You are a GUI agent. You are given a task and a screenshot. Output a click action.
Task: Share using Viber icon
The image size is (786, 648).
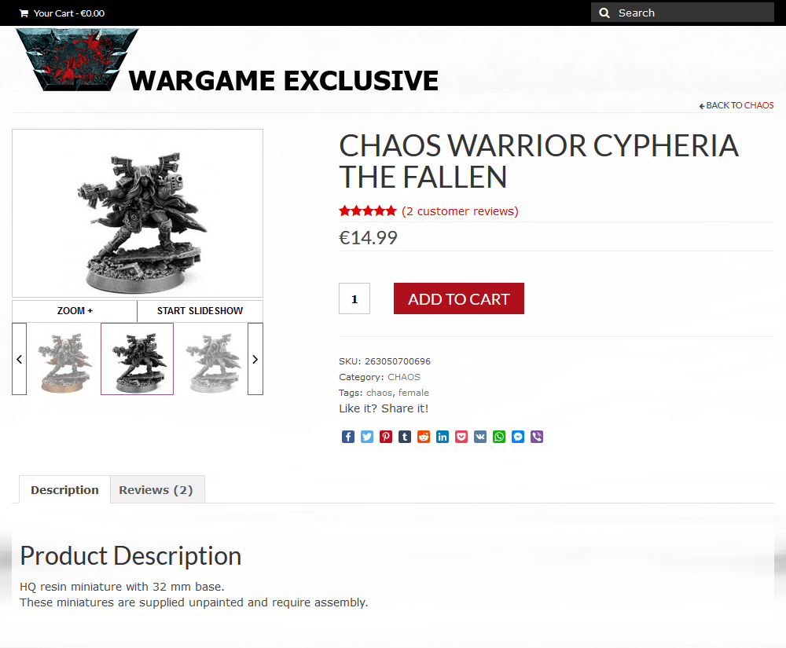(x=537, y=437)
